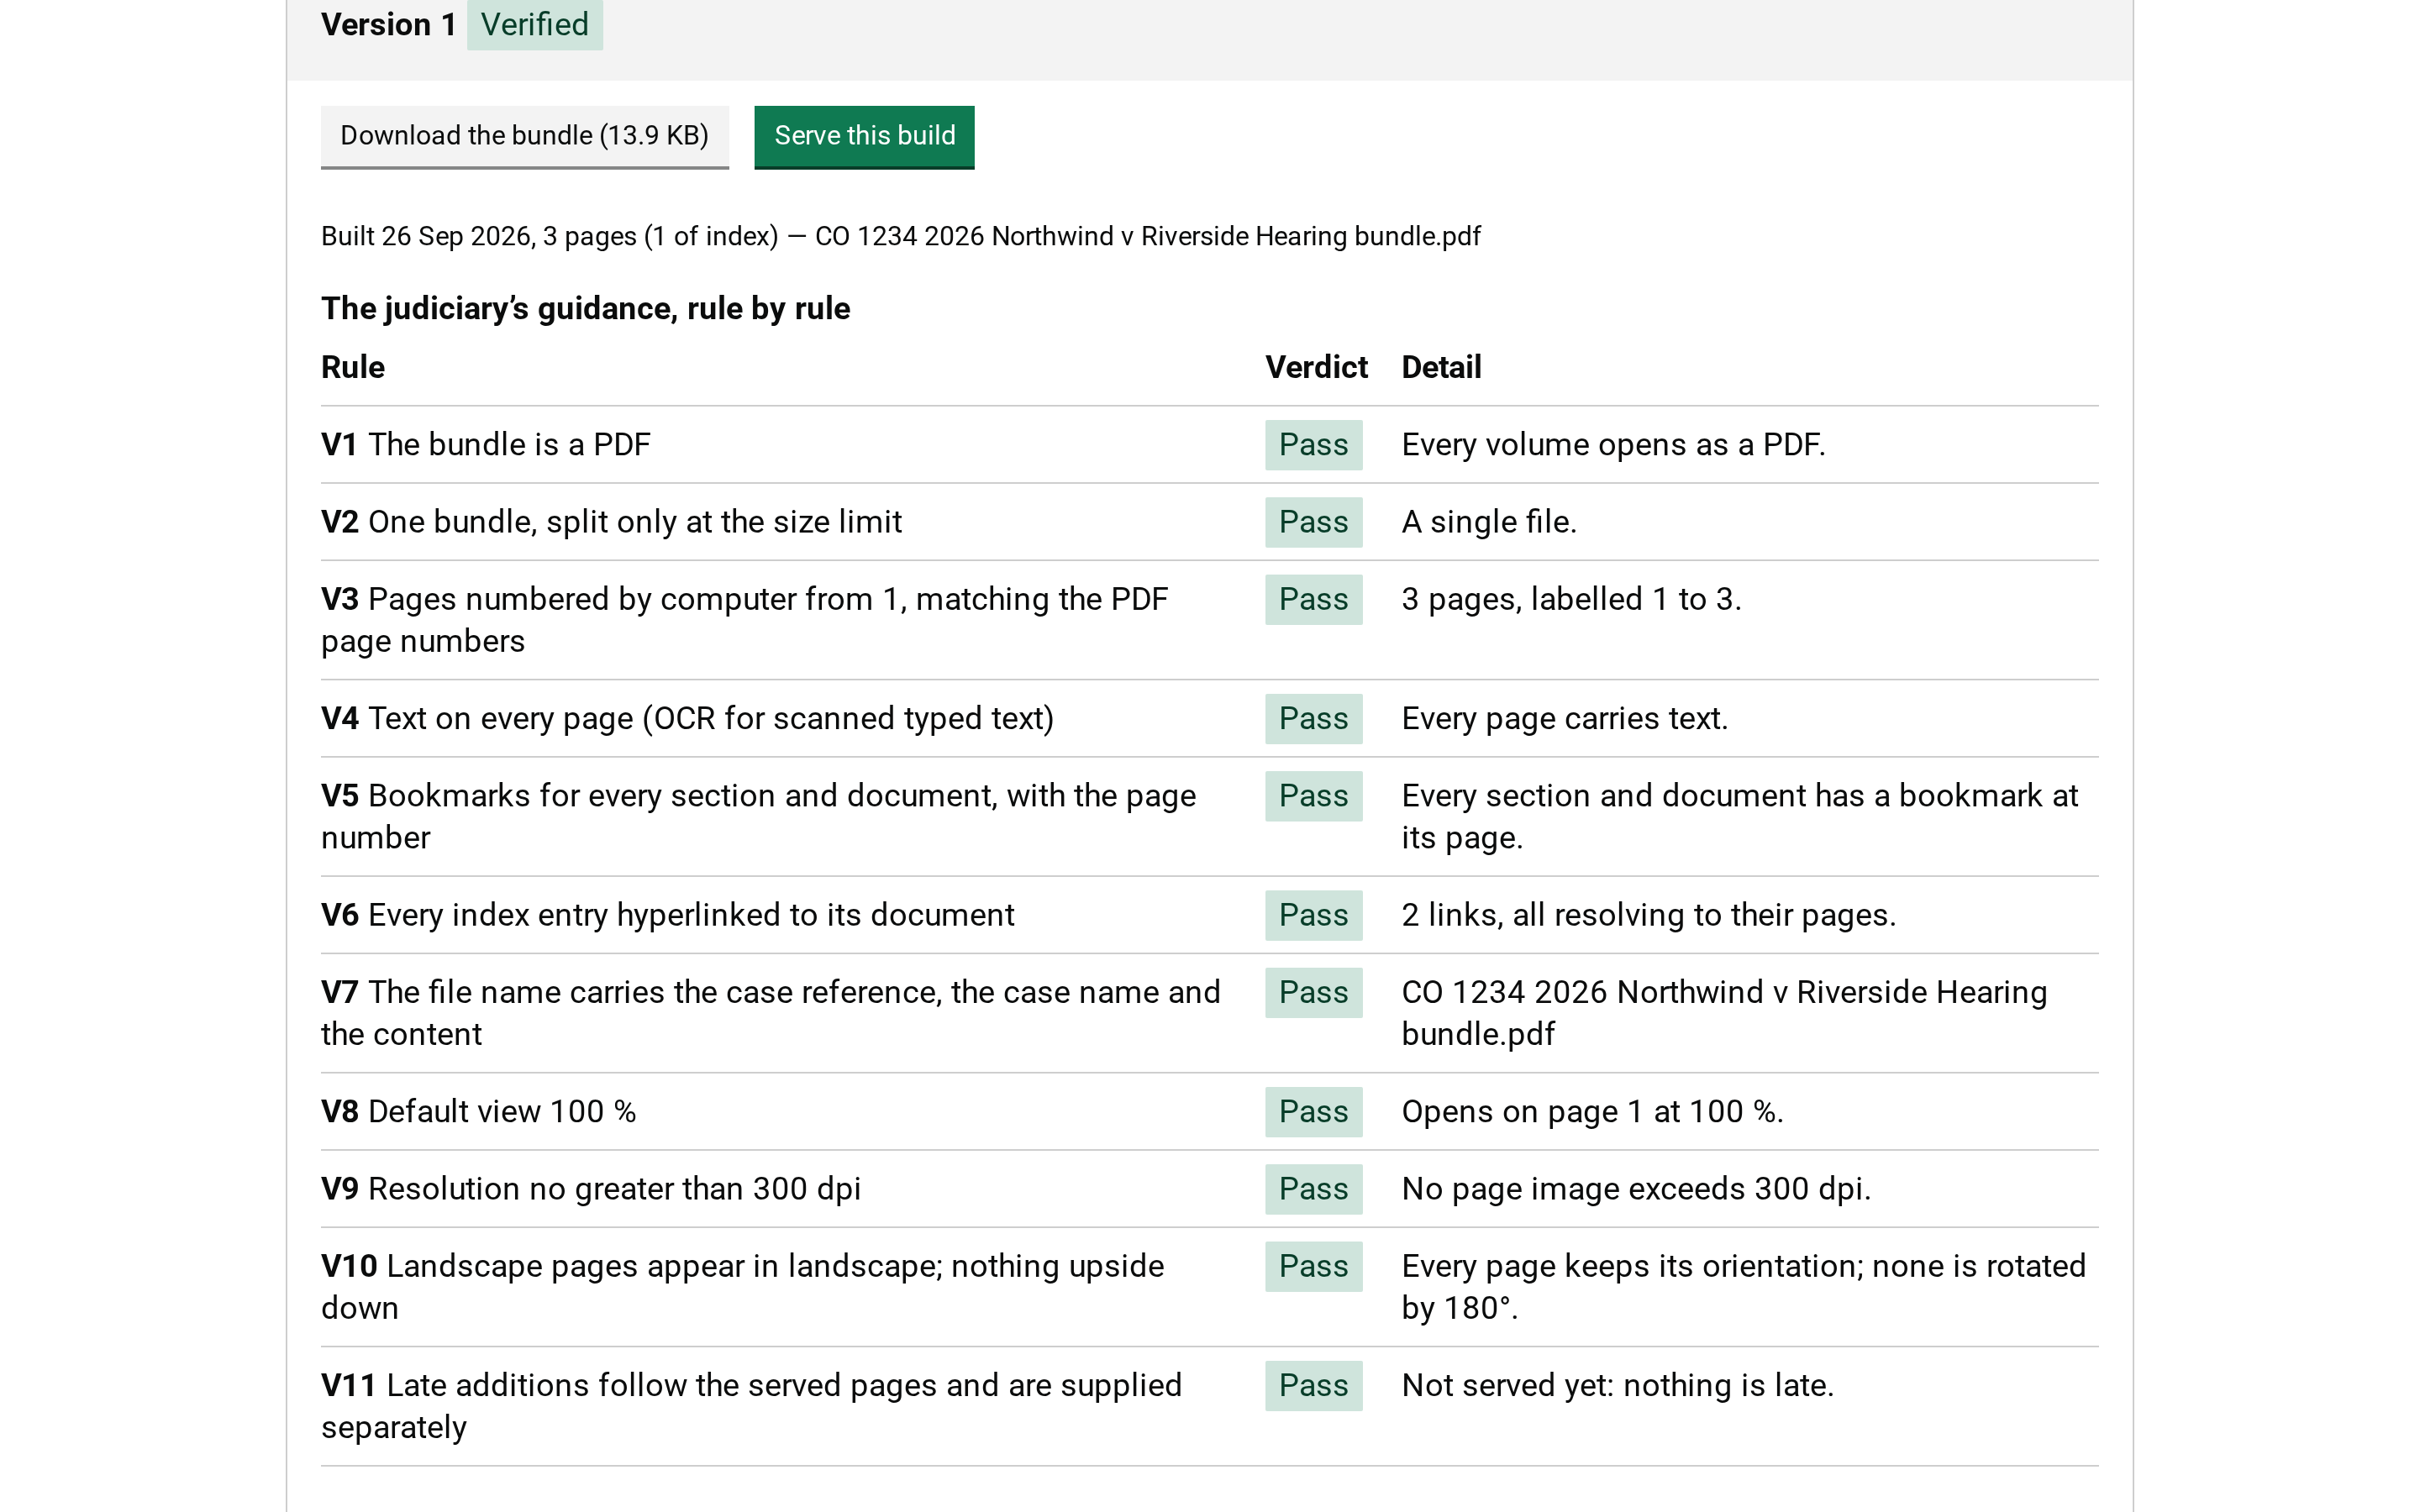Screen dimensions: 2420x1512
Task: Select rule V11 Late additions follow served pages
Action: (751, 1406)
